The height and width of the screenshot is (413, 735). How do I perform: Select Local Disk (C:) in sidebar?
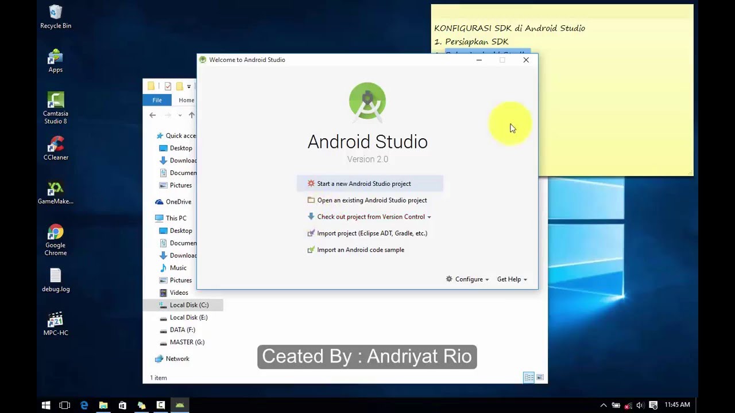(183, 305)
